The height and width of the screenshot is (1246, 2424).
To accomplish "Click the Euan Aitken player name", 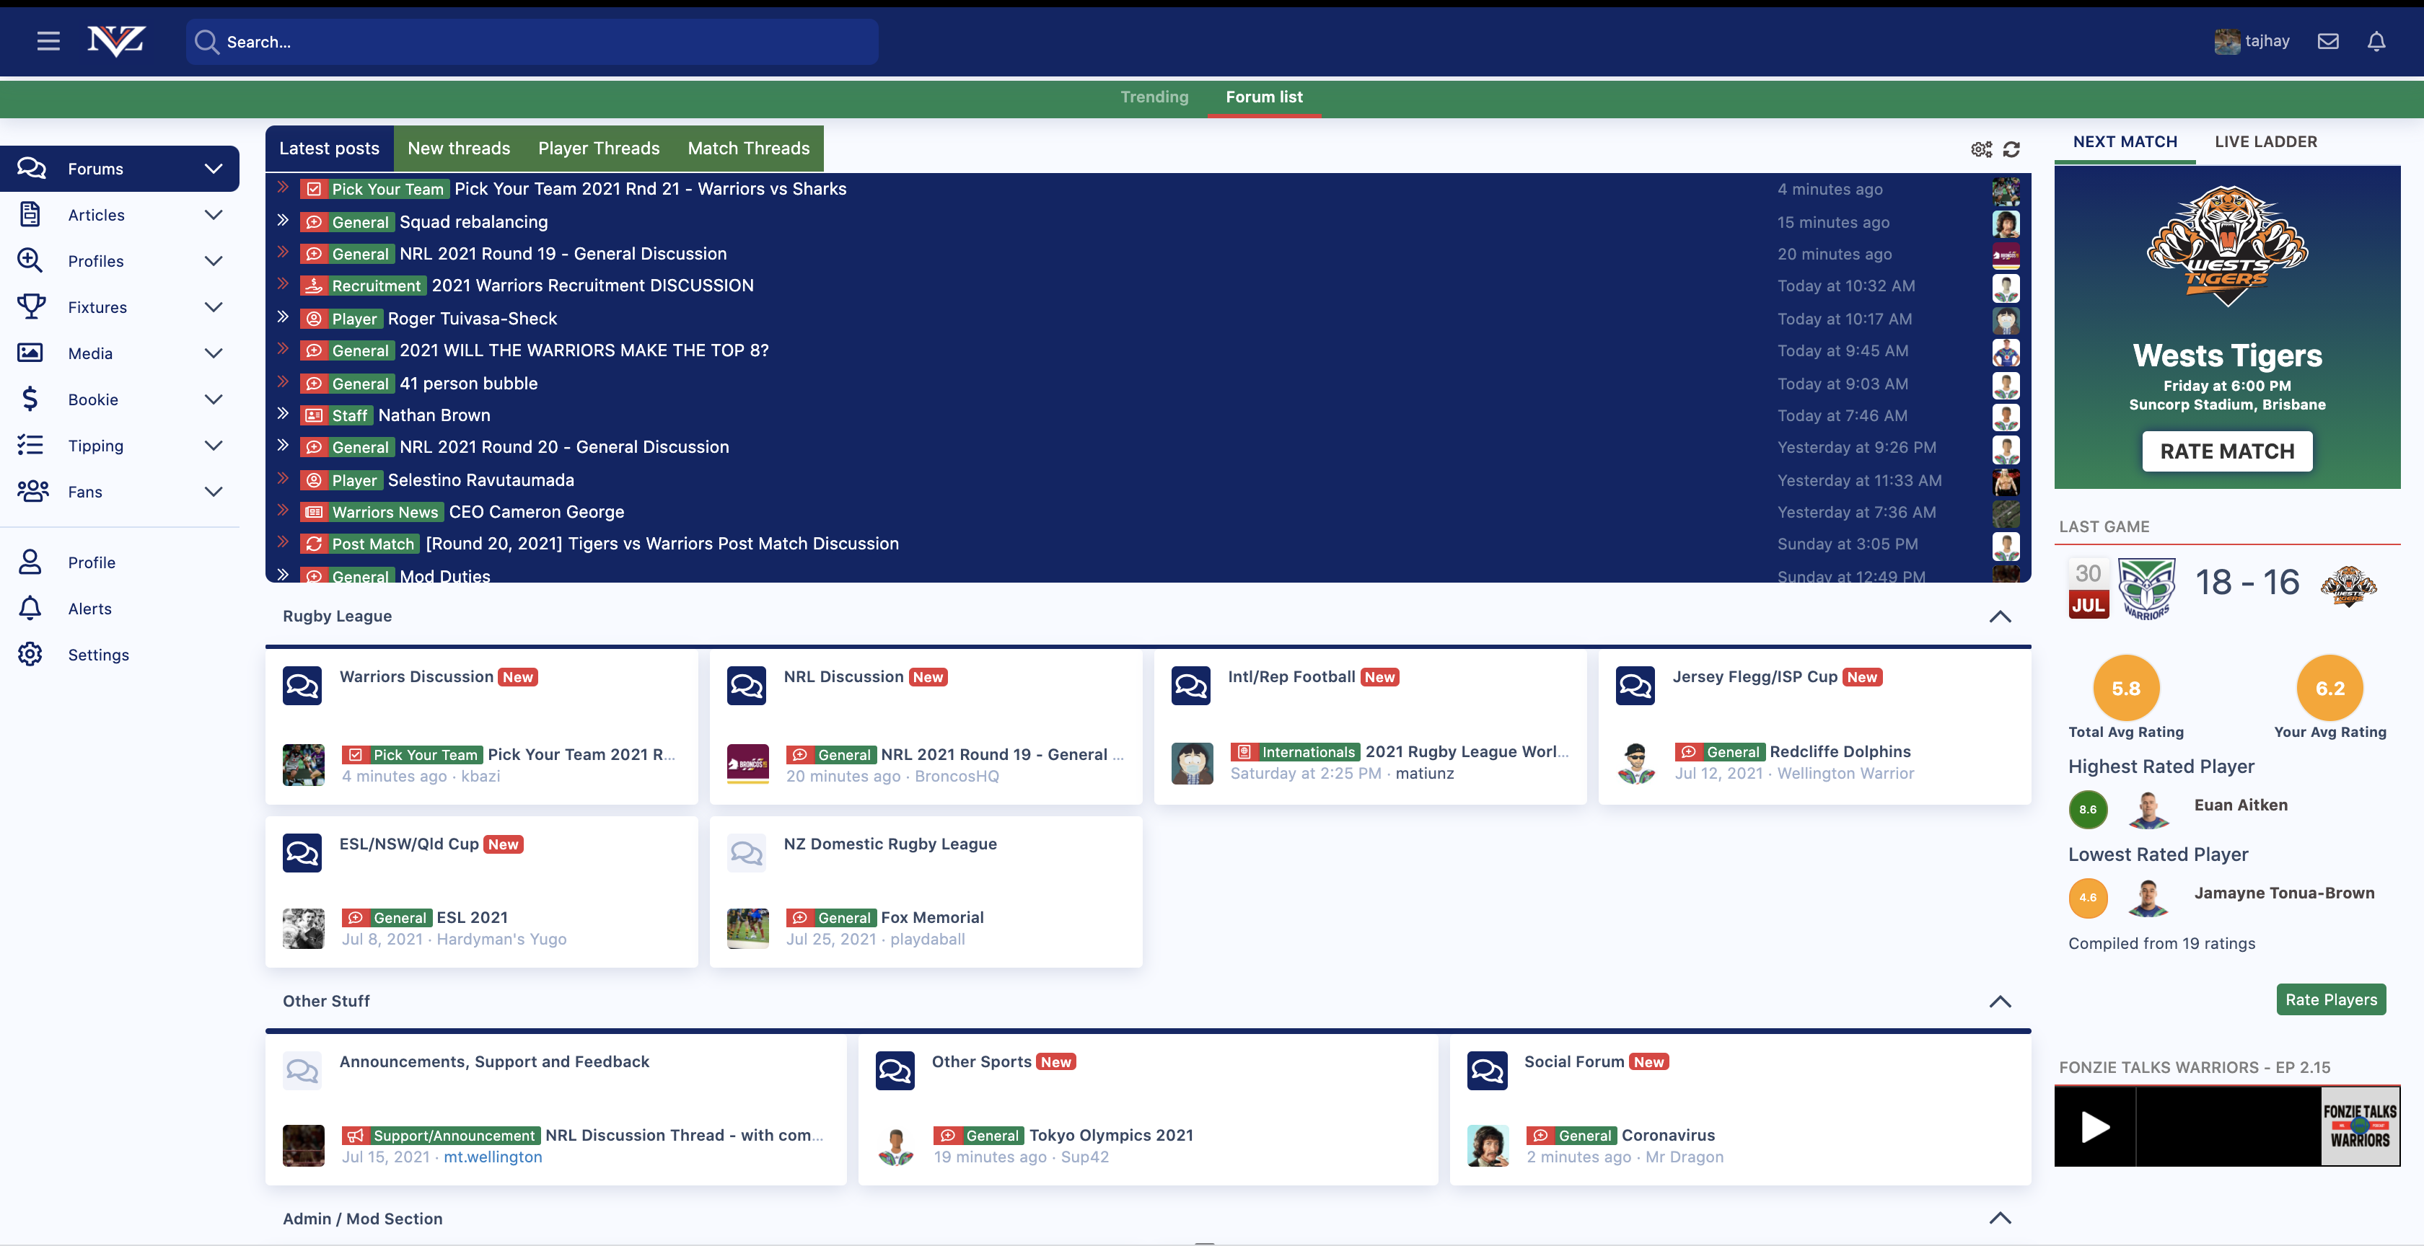I will pos(2241,805).
